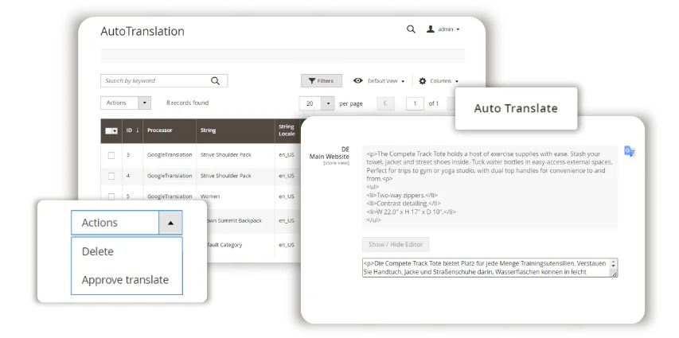The height and width of the screenshot is (338, 679).
Task: Click the Summit Backpack string cell
Action: tap(234, 221)
